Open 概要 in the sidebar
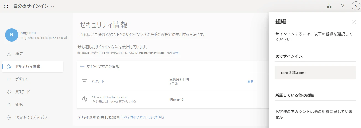Image resolution: width=361 pixels, height=128 pixels. coord(33,54)
